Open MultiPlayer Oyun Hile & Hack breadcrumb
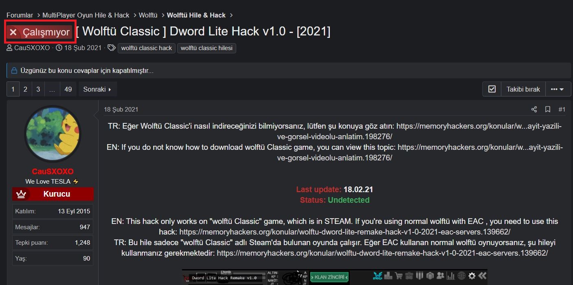The width and height of the screenshot is (573, 285). [86, 15]
